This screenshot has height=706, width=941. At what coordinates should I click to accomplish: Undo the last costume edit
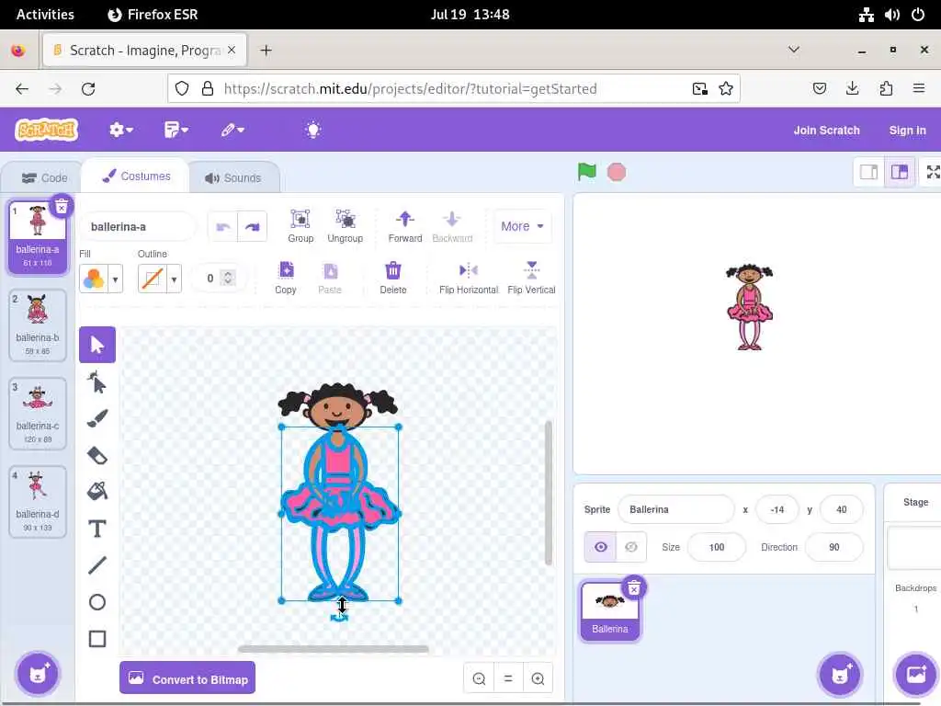click(x=222, y=226)
